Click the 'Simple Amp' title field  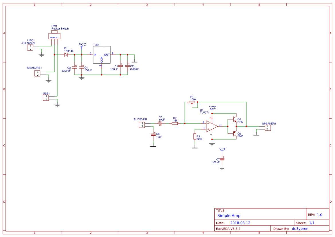[229, 216]
